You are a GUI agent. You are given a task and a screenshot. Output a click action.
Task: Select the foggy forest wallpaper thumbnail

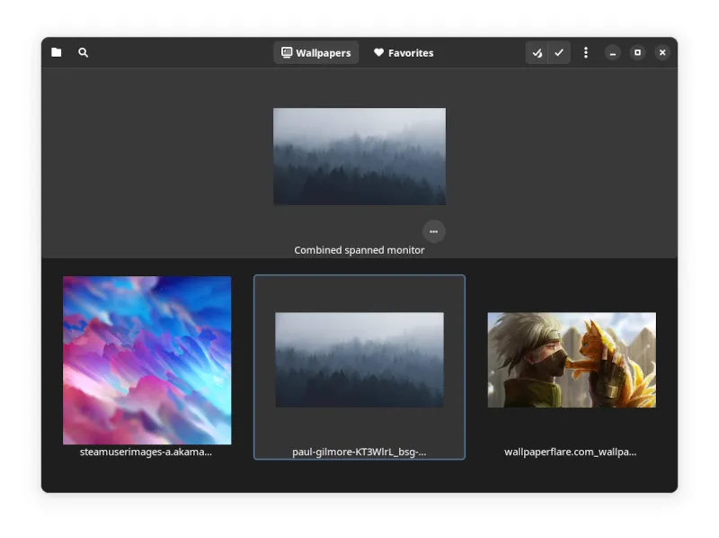tap(359, 360)
